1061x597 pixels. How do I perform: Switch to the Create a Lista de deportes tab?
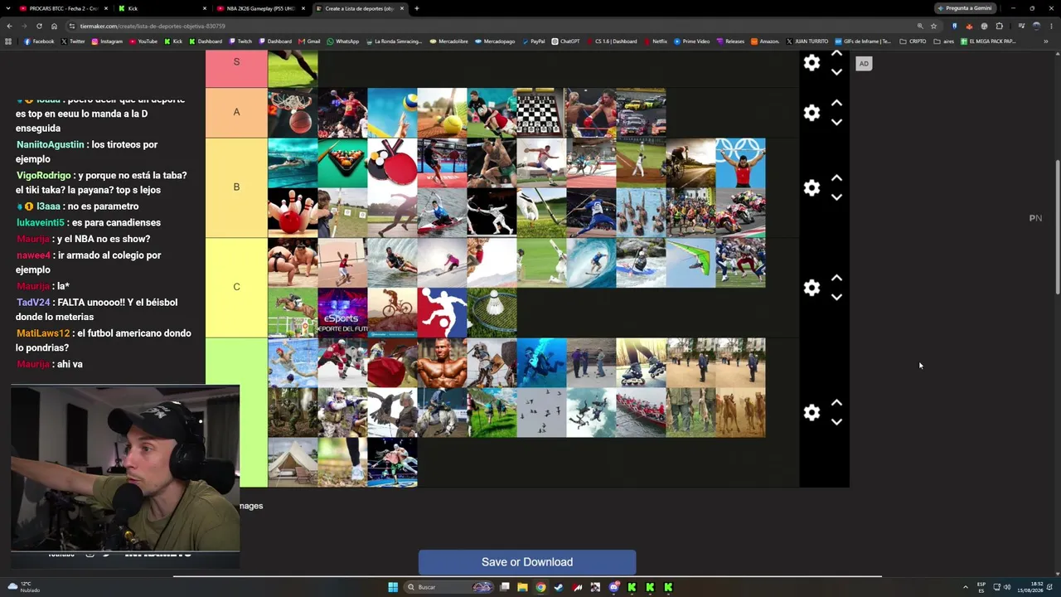pyautogui.click(x=359, y=8)
